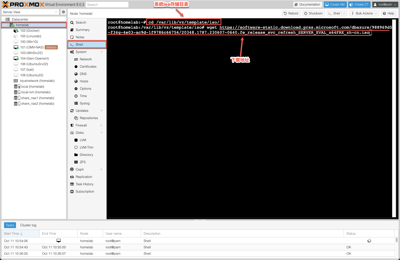400x260 pixels.
Task: Open Task History icon
Action: pos(72,184)
